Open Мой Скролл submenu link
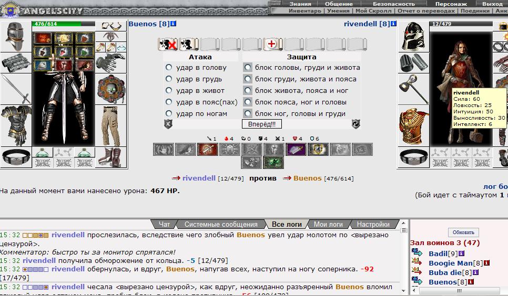Viewport: 508px width, 296px height. 373,10
